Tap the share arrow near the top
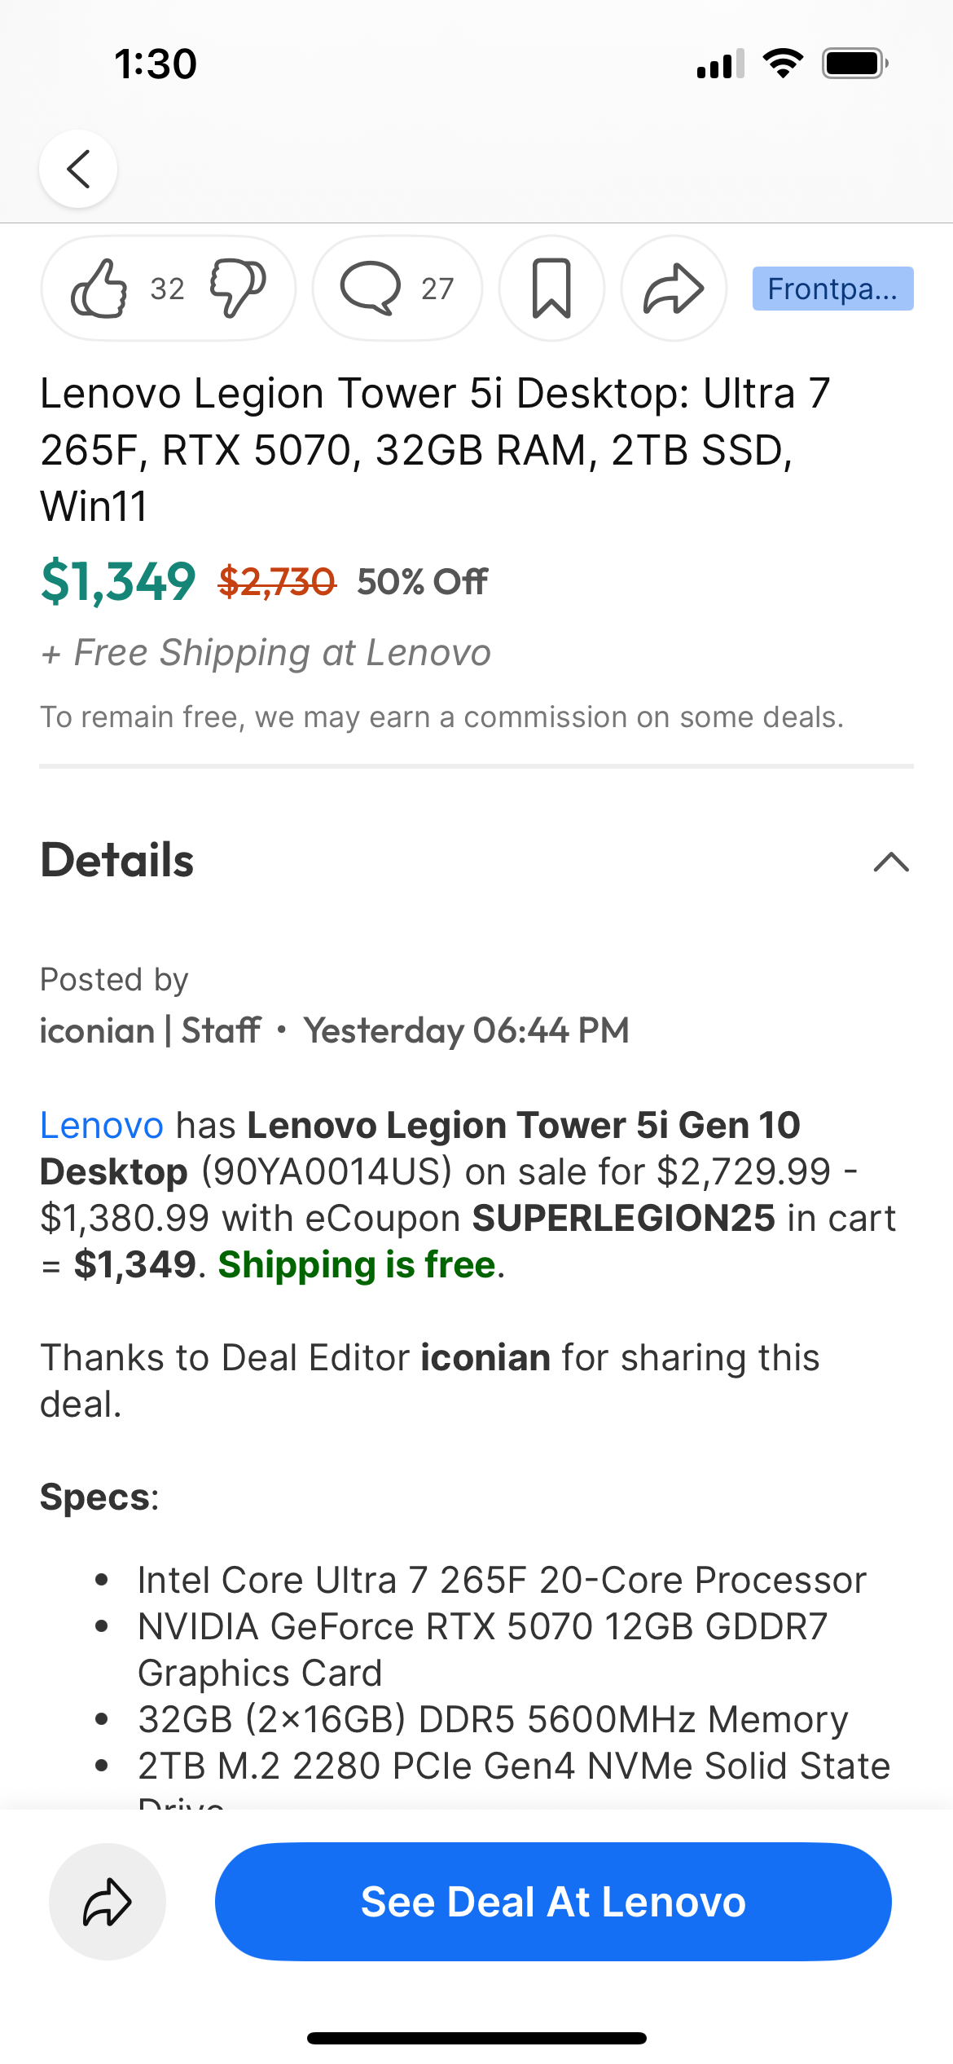The width and height of the screenshot is (953, 2064). point(674,289)
